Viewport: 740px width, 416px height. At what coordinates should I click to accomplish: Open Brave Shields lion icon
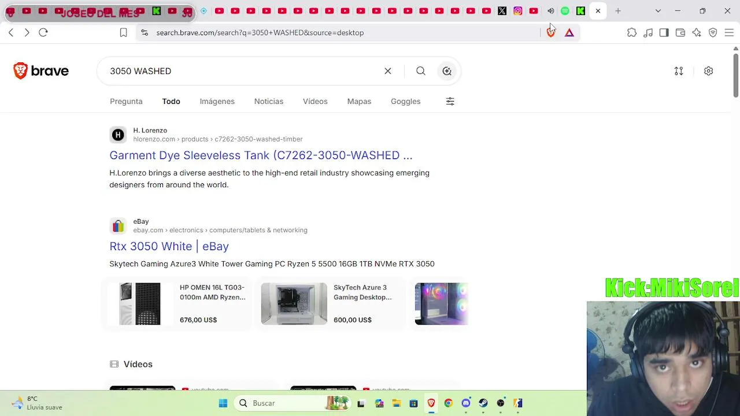(551, 33)
